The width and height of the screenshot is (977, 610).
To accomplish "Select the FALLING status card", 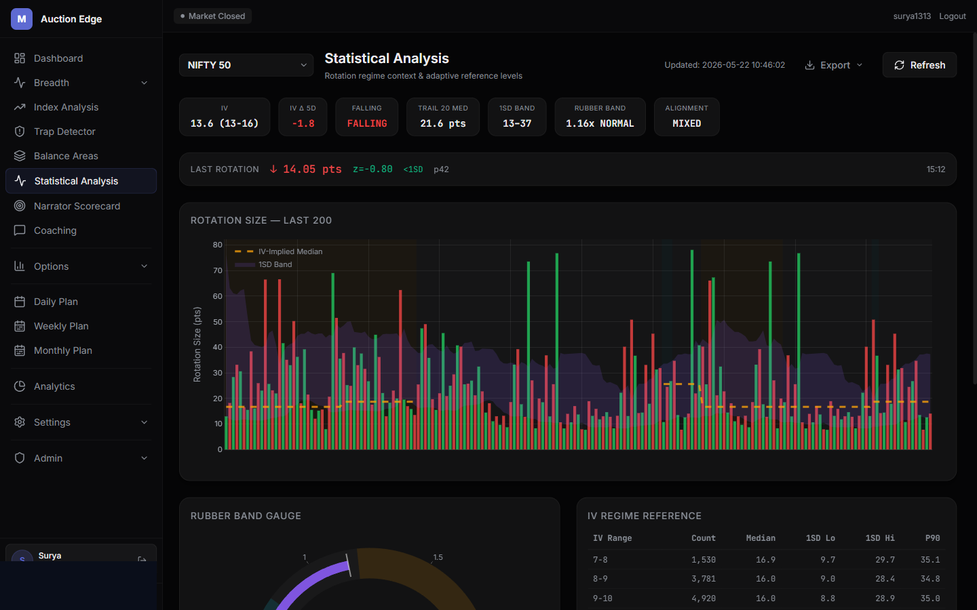I will click(x=367, y=117).
